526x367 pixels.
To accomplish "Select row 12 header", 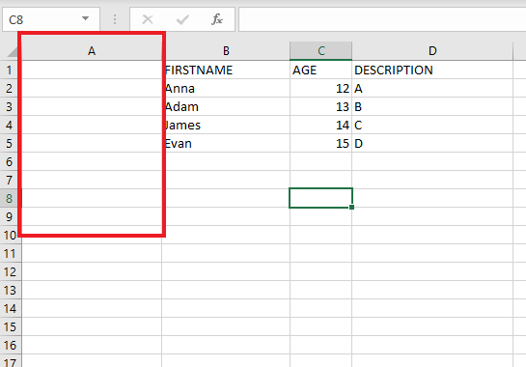I will pyautogui.click(x=10, y=271).
